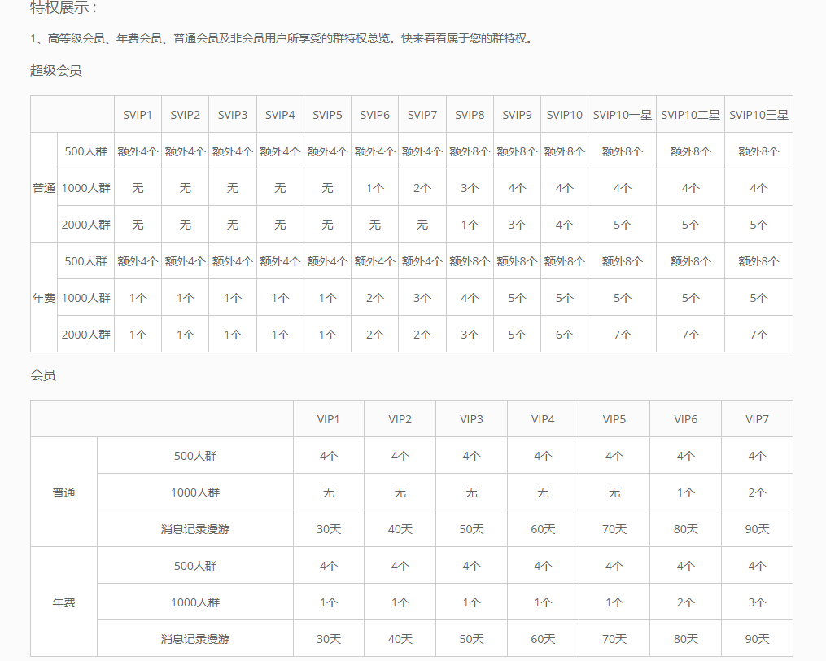Click the 普通 2000人群 1个 cell under SVIP8
Viewport: 826px width, 661px height.
click(470, 225)
